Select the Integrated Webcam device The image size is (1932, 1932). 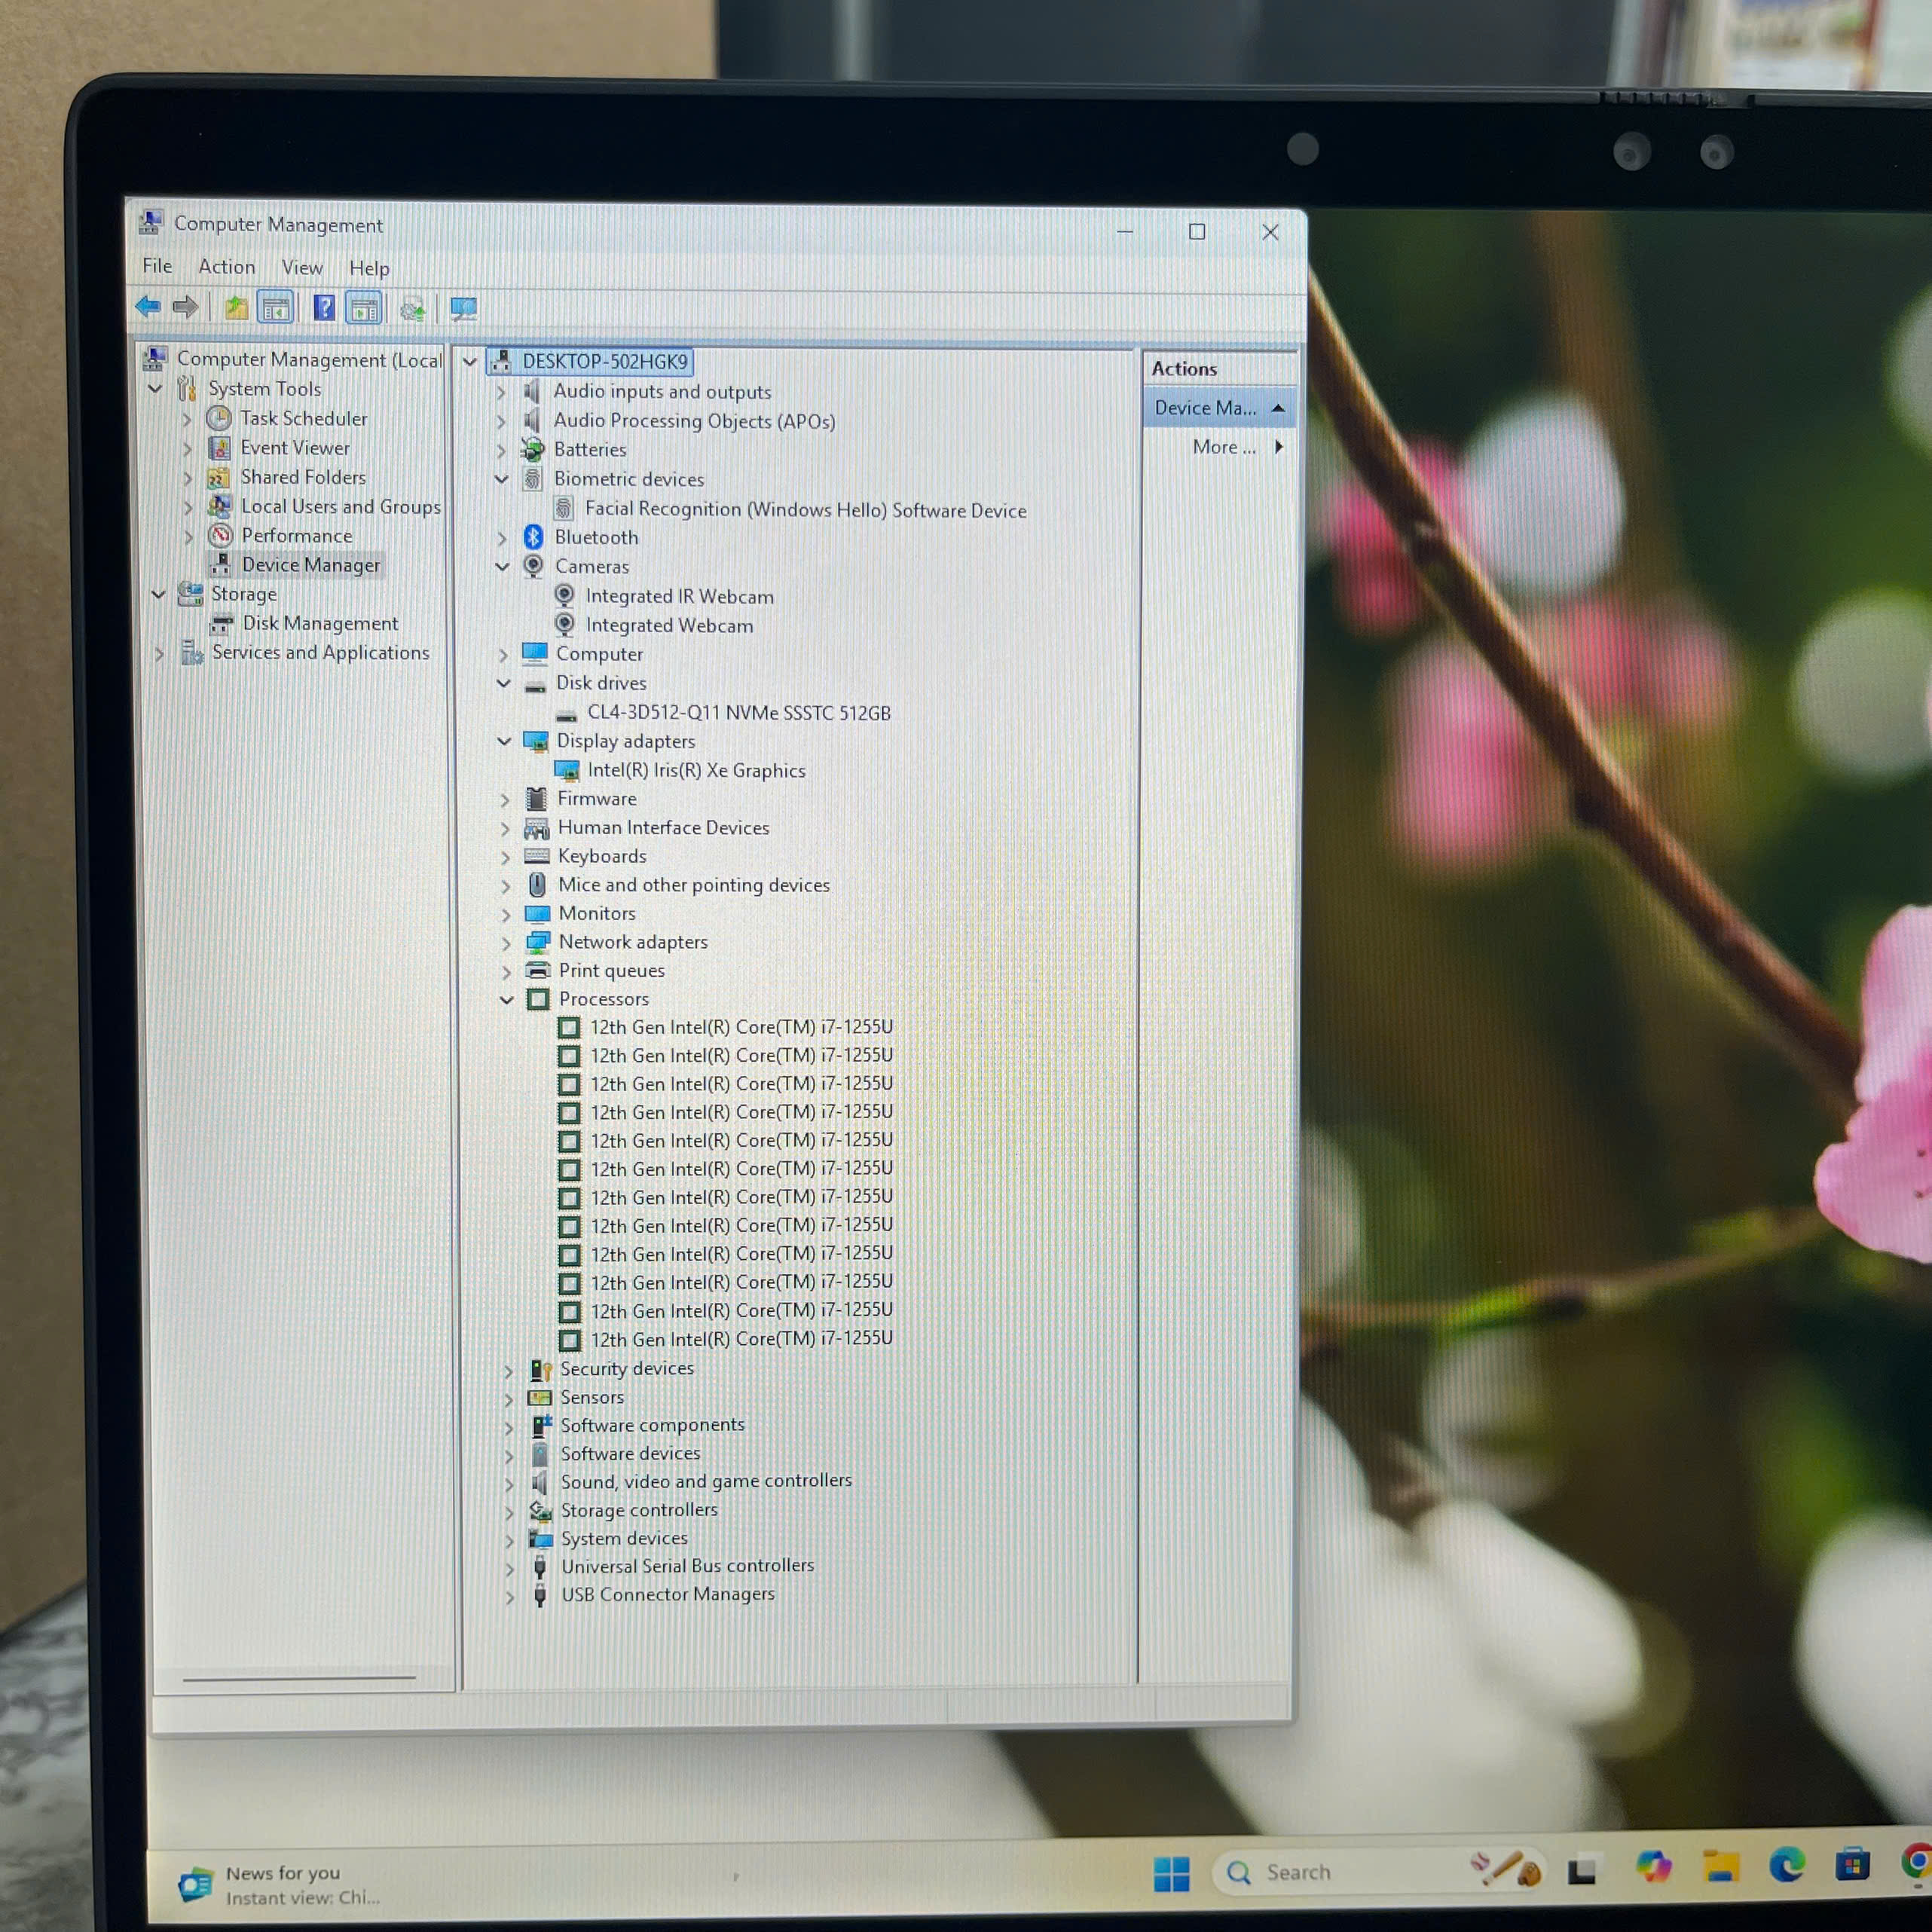[669, 625]
